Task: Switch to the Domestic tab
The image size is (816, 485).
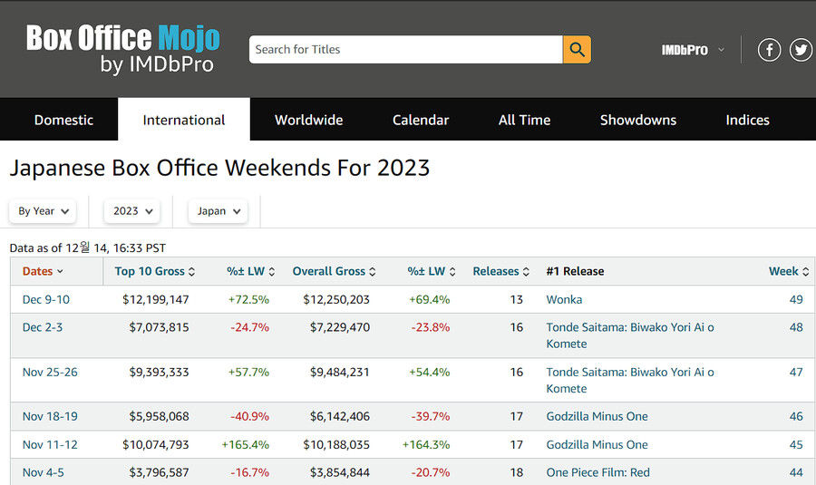Action: pyautogui.click(x=63, y=120)
